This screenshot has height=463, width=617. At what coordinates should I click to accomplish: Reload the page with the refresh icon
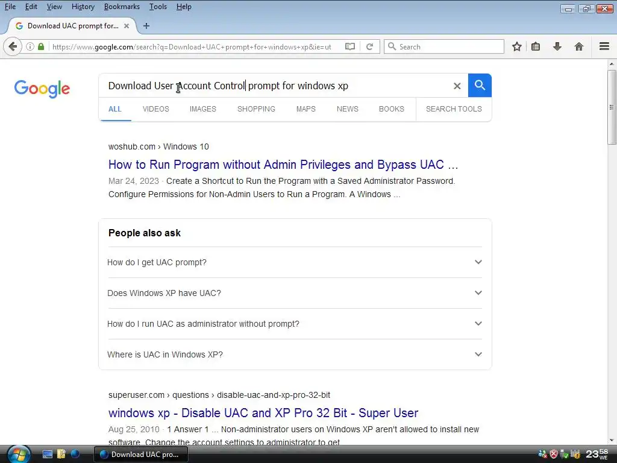(369, 46)
